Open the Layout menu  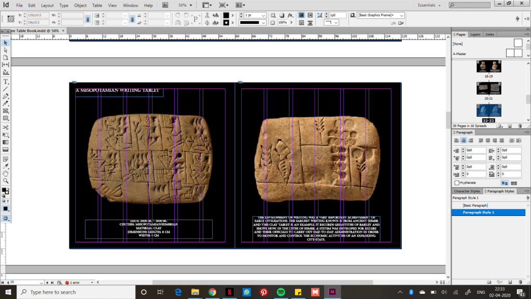coord(47,5)
